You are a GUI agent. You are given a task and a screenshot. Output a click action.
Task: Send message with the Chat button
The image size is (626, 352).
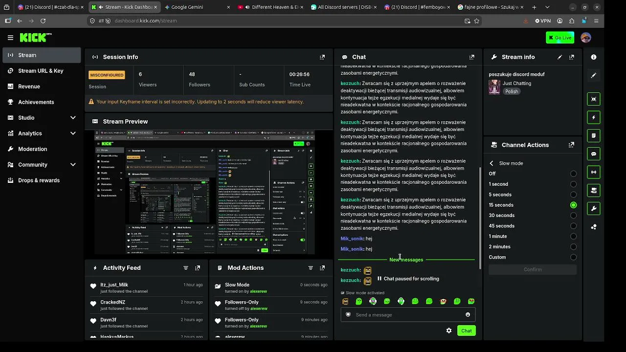467,331
